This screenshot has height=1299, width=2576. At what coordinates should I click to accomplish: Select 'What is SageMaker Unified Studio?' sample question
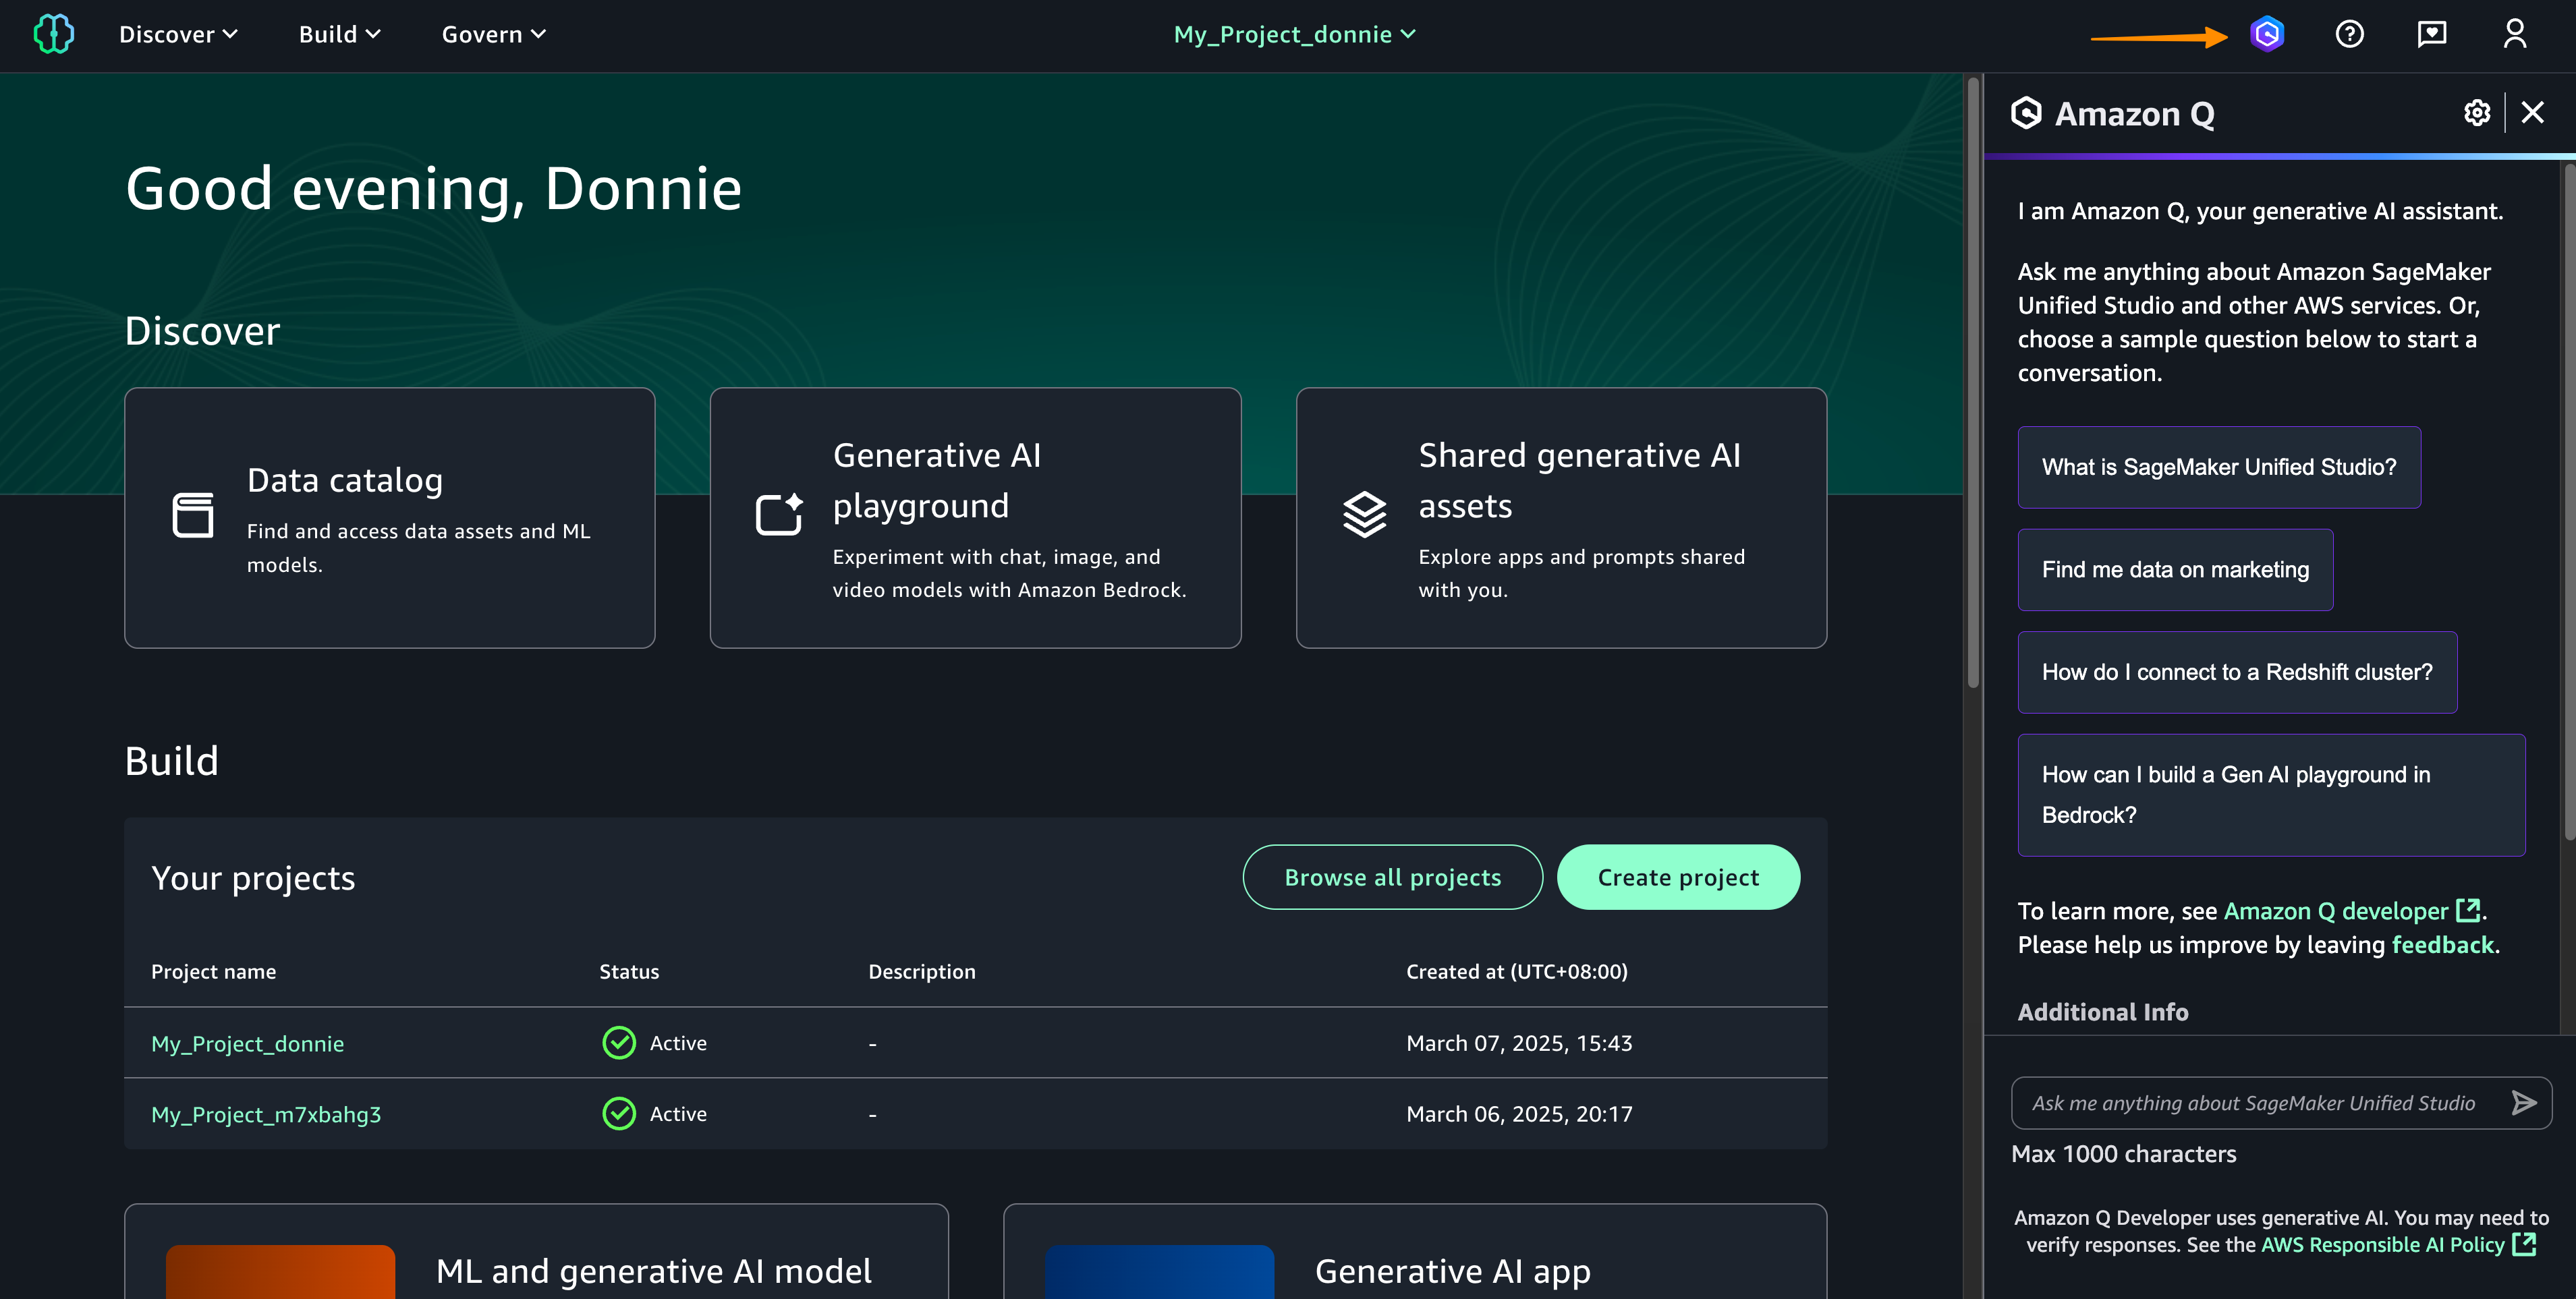pos(2218,467)
